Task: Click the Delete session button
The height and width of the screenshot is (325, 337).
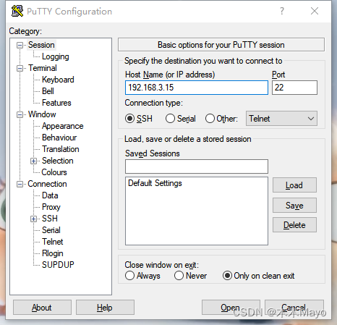Action: pos(294,225)
